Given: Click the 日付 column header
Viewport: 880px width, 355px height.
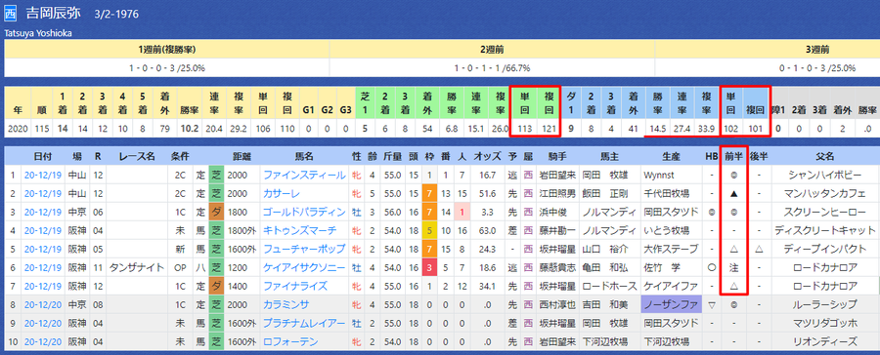Looking at the screenshot, I should [43, 156].
